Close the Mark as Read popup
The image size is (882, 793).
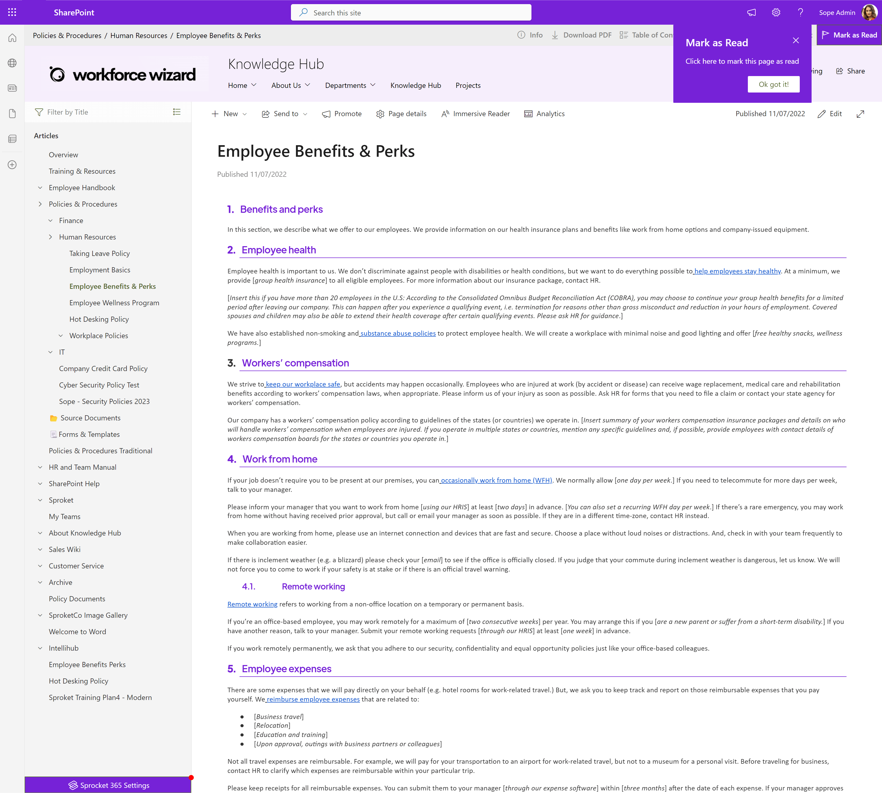click(796, 41)
